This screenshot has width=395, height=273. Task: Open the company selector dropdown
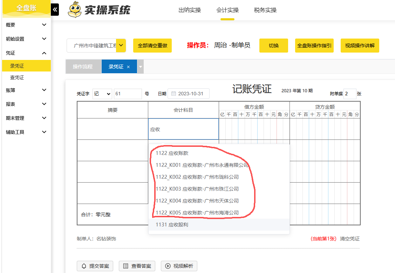(x=121, y=46)
